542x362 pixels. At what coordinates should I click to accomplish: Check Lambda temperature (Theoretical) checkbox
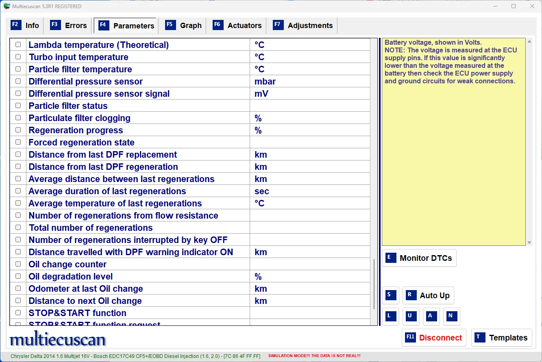pos(18,45)
